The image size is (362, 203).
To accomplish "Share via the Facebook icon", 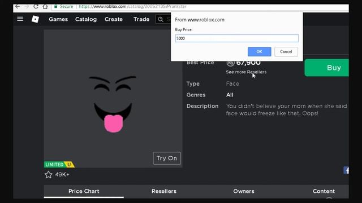I will coord(346,170).
